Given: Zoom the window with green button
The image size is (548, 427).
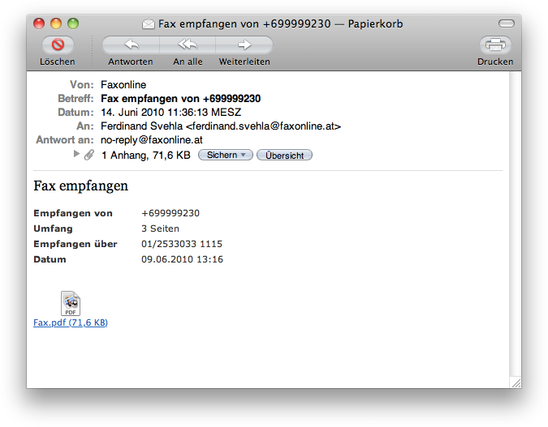Looking at the screenshot, I should tap(73, 23).
